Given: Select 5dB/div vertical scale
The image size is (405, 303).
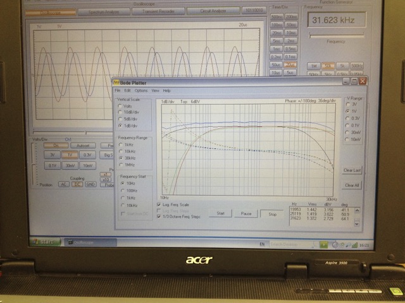Looking at the screenshot, I should click(128, 119).
